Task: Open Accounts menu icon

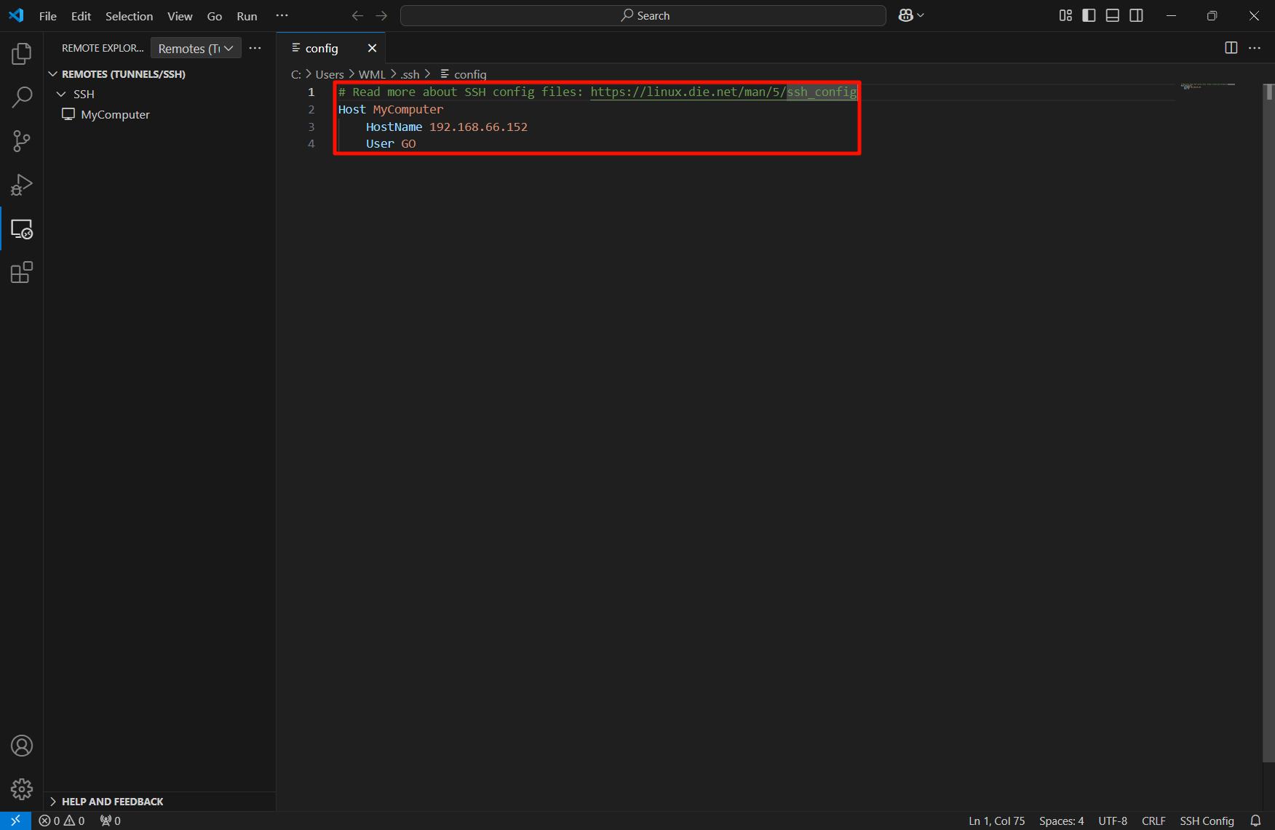Action: coord(22,746)
